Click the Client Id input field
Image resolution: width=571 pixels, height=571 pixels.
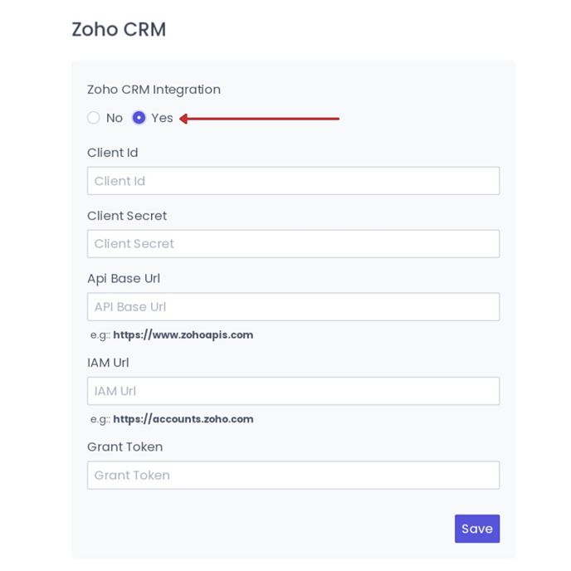293,181
